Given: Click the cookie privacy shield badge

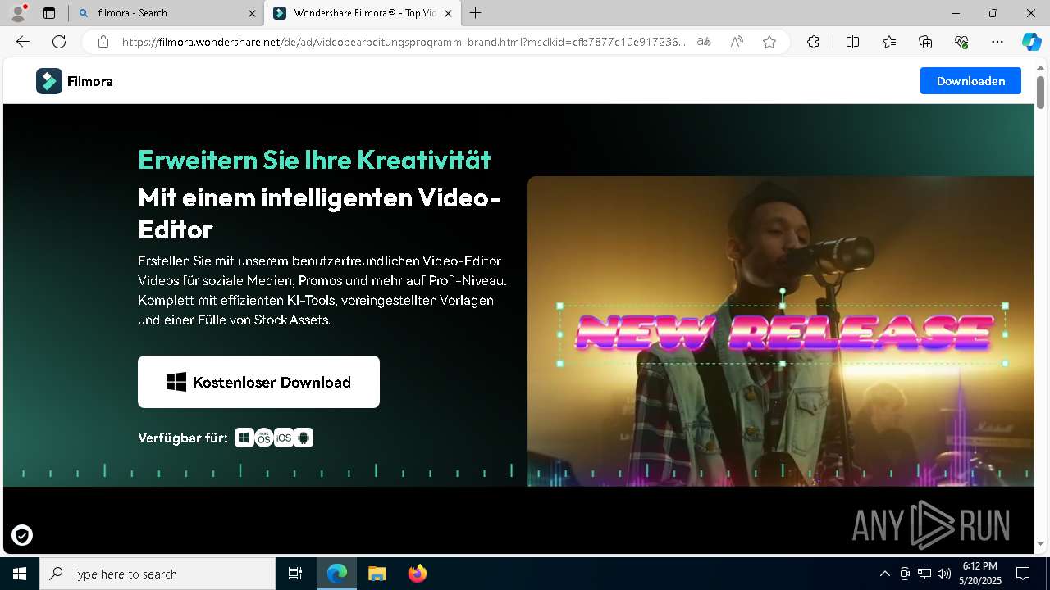Looking at the screenshot, I should coord(22,536).
